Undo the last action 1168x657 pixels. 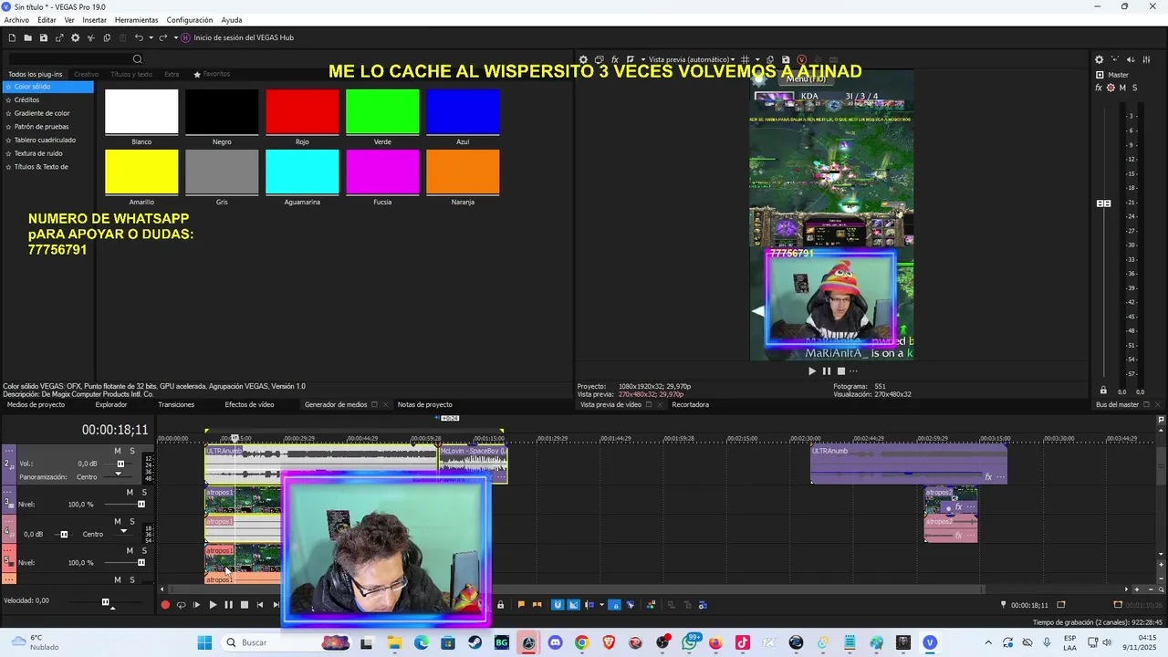[x=138, y=37]
